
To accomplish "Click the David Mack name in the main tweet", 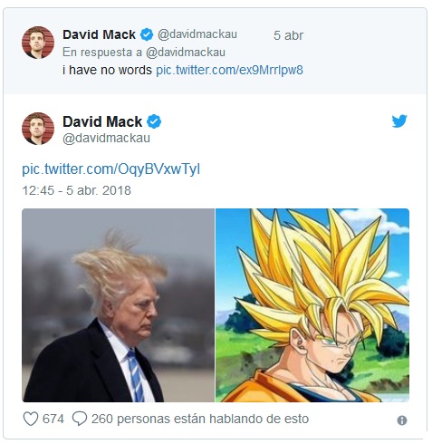I will [102, 121].
